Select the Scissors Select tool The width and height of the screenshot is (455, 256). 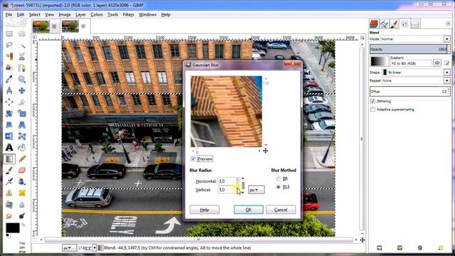(22, 56)
